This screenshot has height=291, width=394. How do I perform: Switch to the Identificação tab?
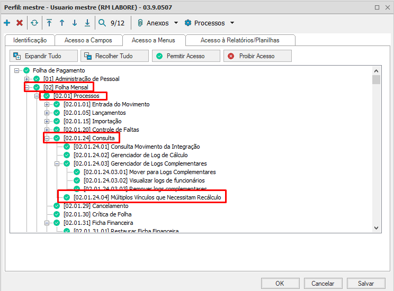coord(30,40)
